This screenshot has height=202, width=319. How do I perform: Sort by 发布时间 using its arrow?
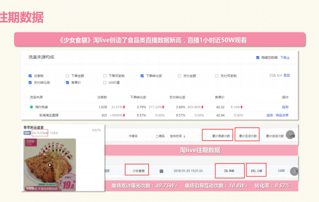(184, 136)
